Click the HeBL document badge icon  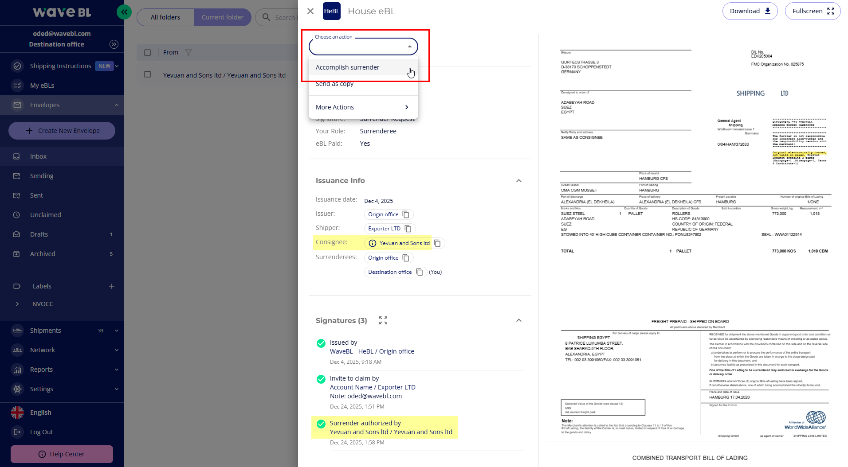click(331, 11)
